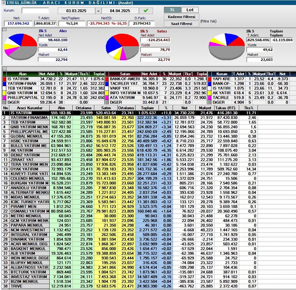Image resolution: width=296 pixels, height=290 pixels.
Task: Click the Ilk 5 Alıcı pie chart
Action: pyautogui.click(x=20, y=47)
